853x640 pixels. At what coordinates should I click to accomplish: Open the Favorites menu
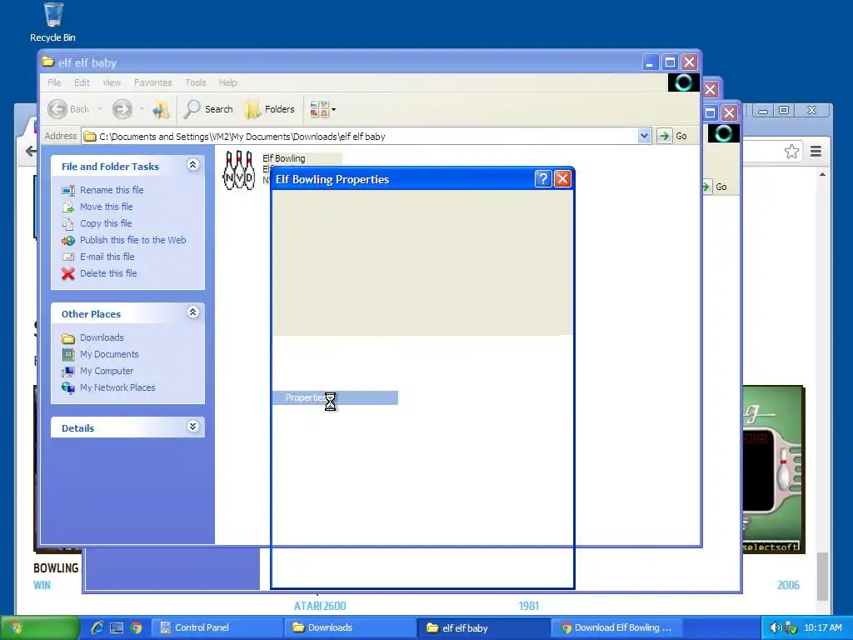pyautogui.click(x=153, y=82)
